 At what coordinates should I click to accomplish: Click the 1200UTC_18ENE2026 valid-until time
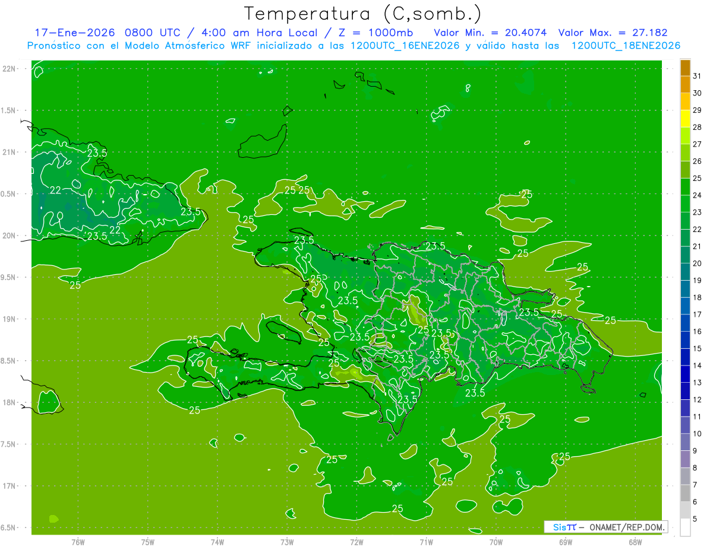pos(626,46)
